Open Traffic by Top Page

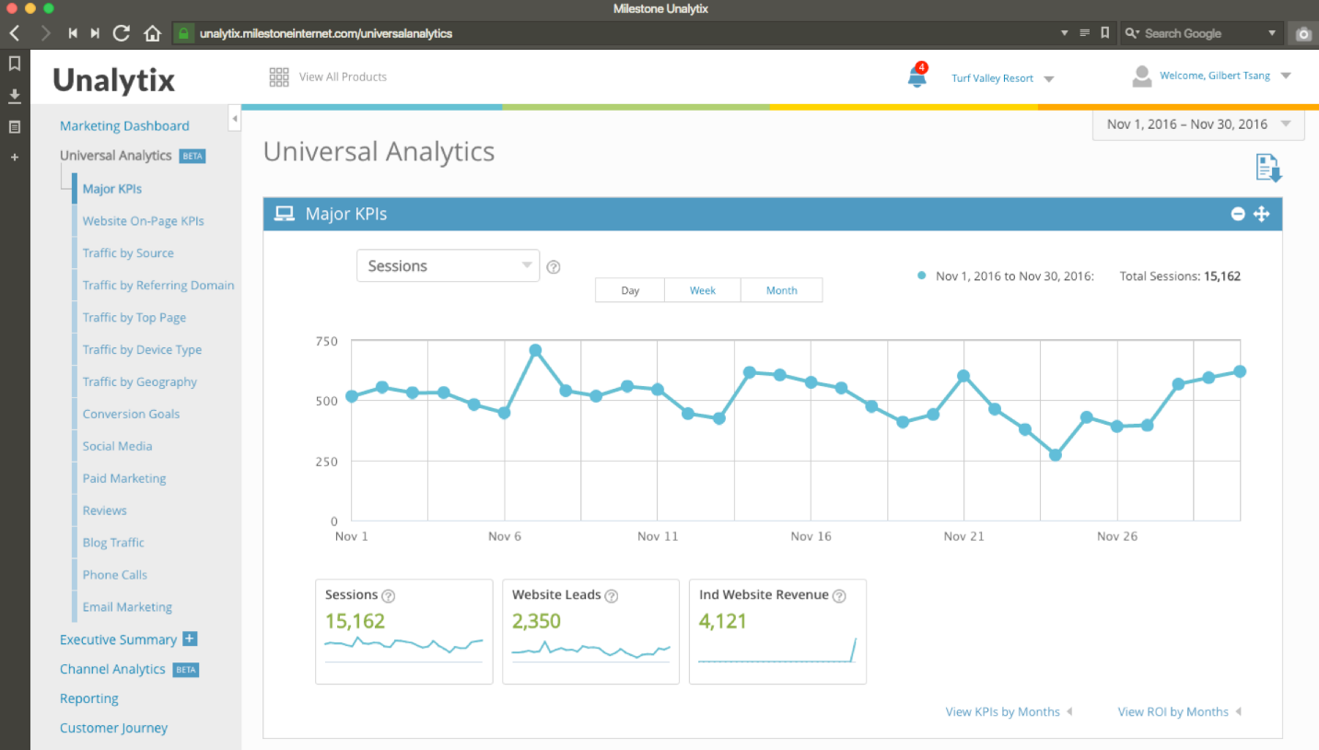click(x=134, y=318)
